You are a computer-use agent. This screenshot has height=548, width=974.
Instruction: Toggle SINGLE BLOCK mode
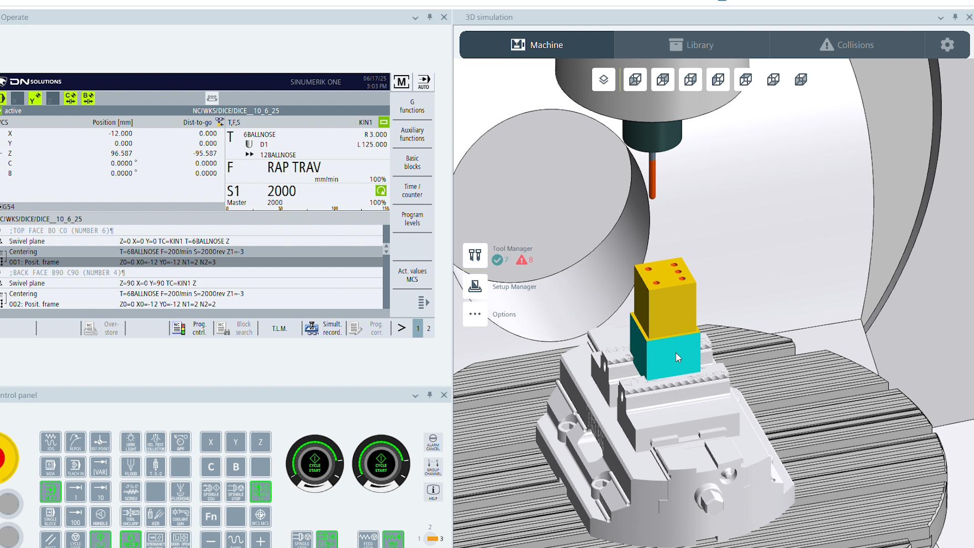pyautogui.click(x=50, y=517)
